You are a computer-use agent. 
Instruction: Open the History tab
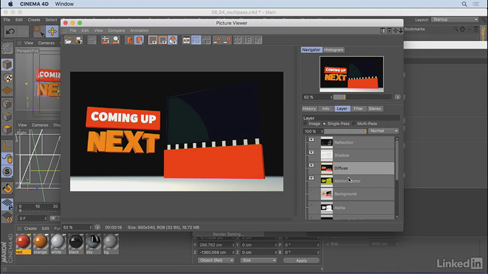pos(309,108)
